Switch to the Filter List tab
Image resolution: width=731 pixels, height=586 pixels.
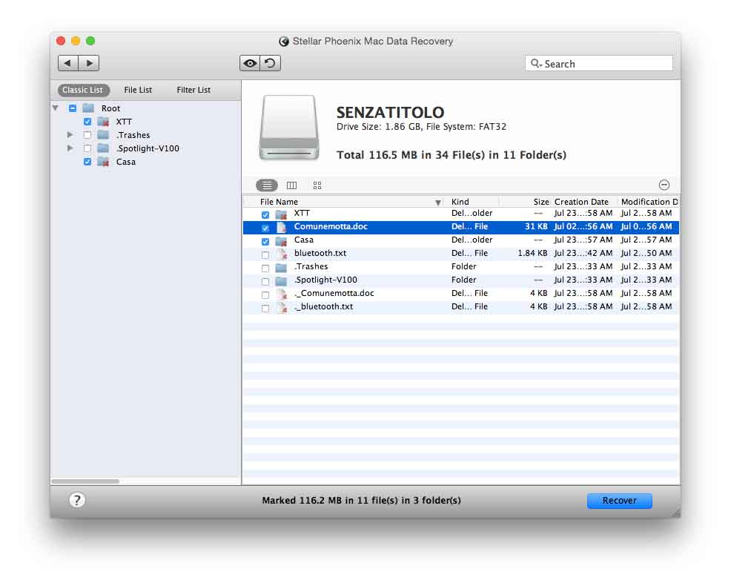coord(193,90)
